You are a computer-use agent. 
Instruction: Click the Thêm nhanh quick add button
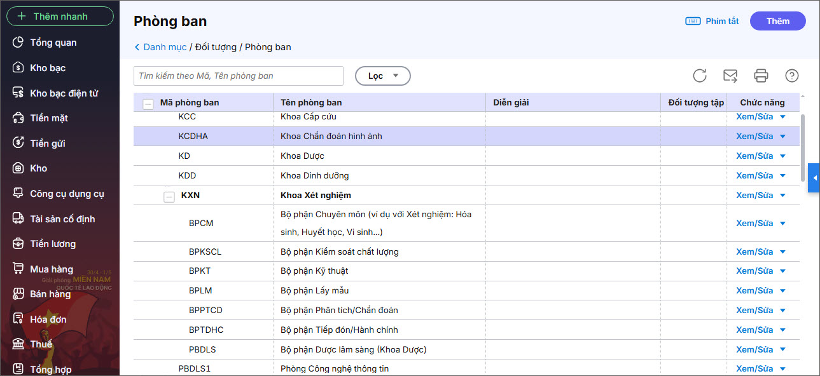click(x=60, y=17)
